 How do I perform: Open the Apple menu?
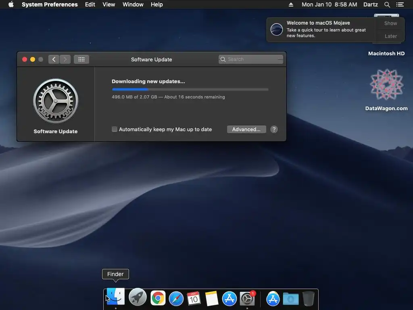[x=11, y=4]
